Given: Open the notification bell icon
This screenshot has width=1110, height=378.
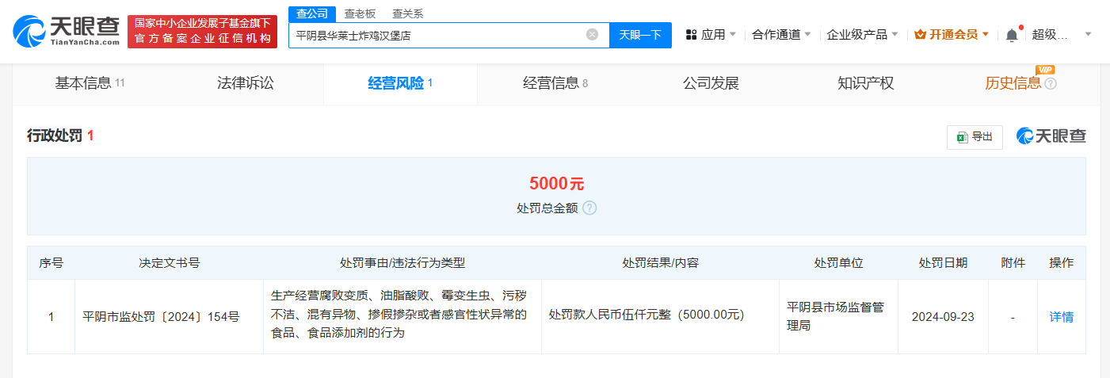Looking at the screenshot, I should pyautogui.click(x=1012, y=35).
